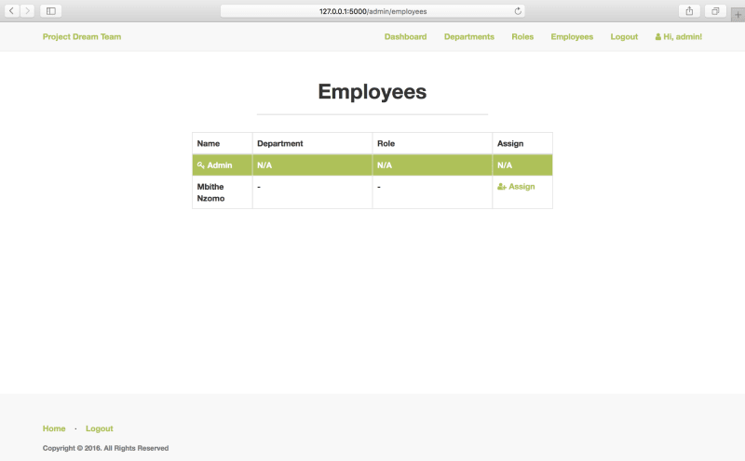This screenshot has height=461, width=745.
Task: Assign Mbithe Nzomo using the Assign link
Action: pos(516,187)
